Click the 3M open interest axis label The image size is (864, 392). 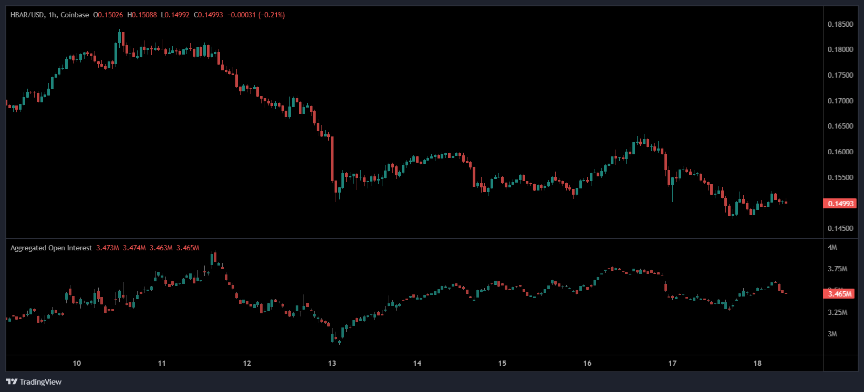coord(832,334)
